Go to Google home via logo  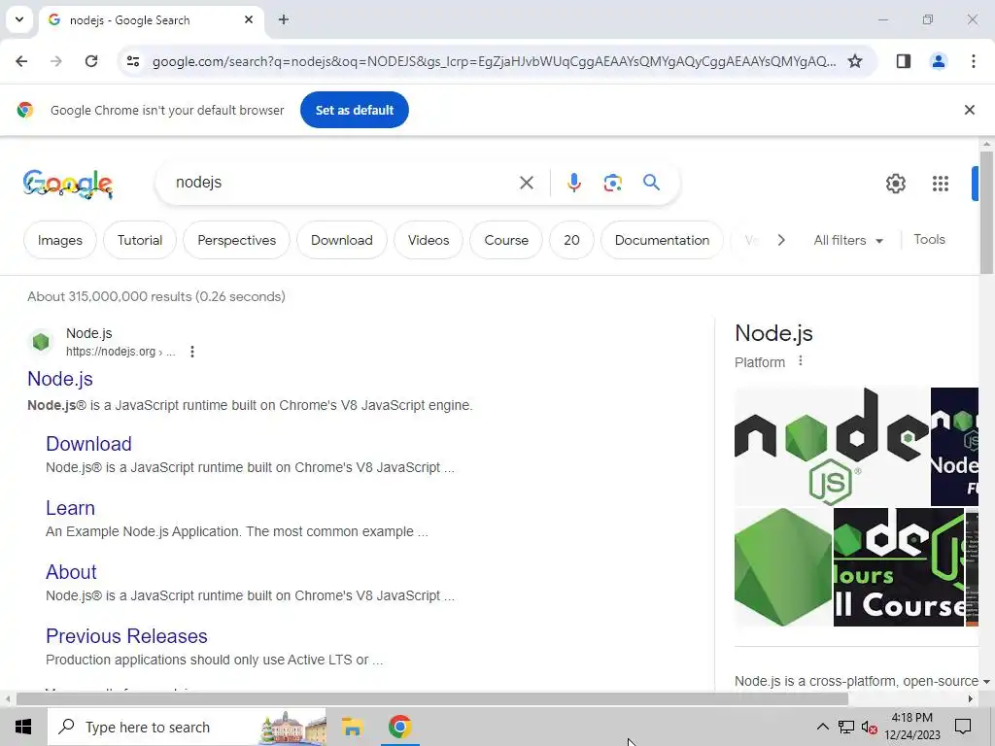point(68,184)
